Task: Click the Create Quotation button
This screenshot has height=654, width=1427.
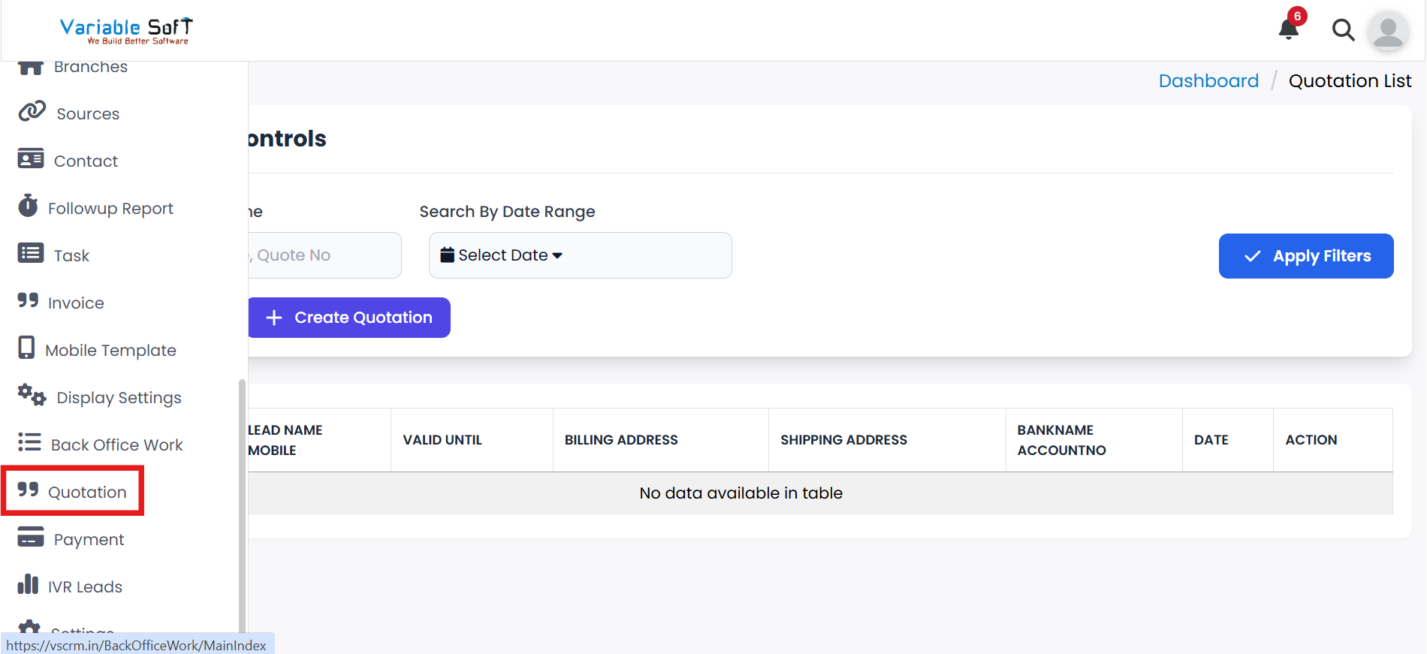Action: tap(349, 318)
